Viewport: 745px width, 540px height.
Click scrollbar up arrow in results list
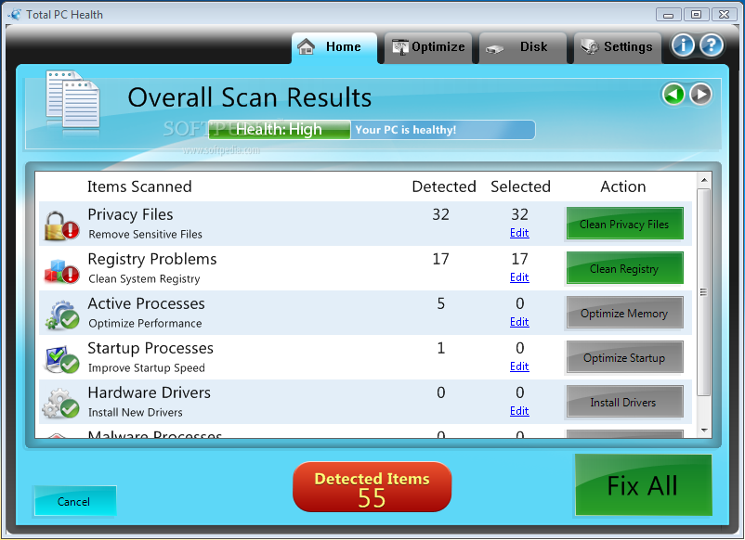(x=704, y=180)
